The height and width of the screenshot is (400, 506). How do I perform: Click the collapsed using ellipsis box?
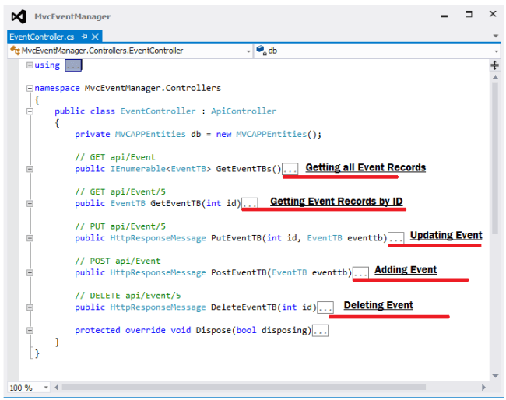(x=73, y=65)
